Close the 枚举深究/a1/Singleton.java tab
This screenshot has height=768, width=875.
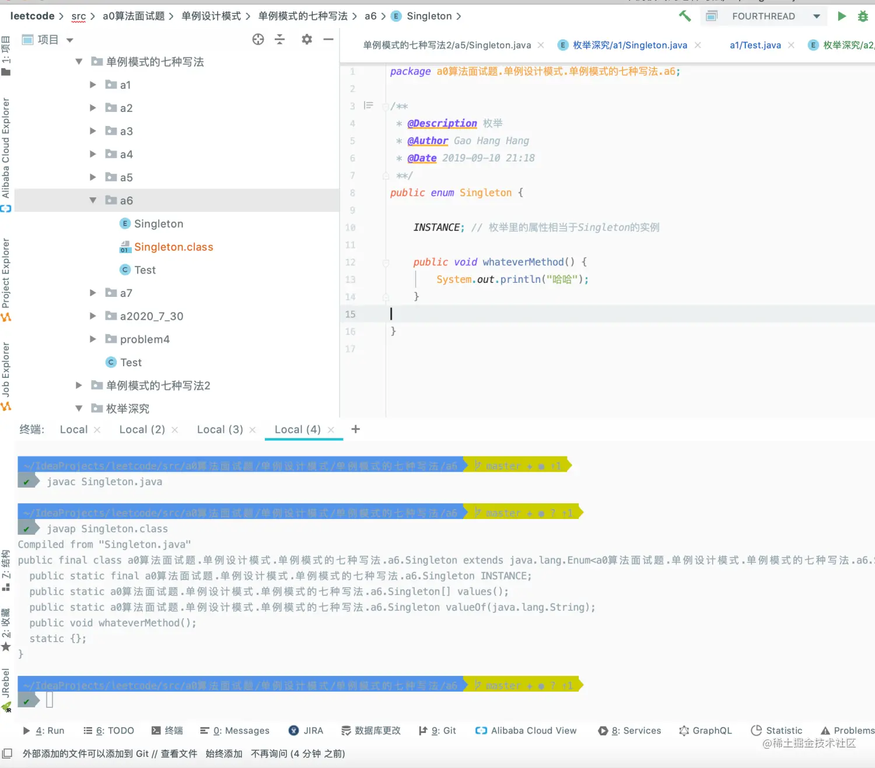pyautogui.click(x=698, y=45)
